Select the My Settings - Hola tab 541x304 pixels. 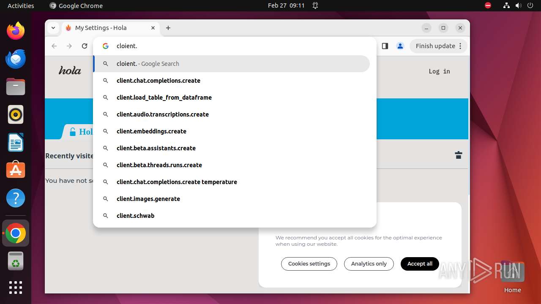(110, 28)
